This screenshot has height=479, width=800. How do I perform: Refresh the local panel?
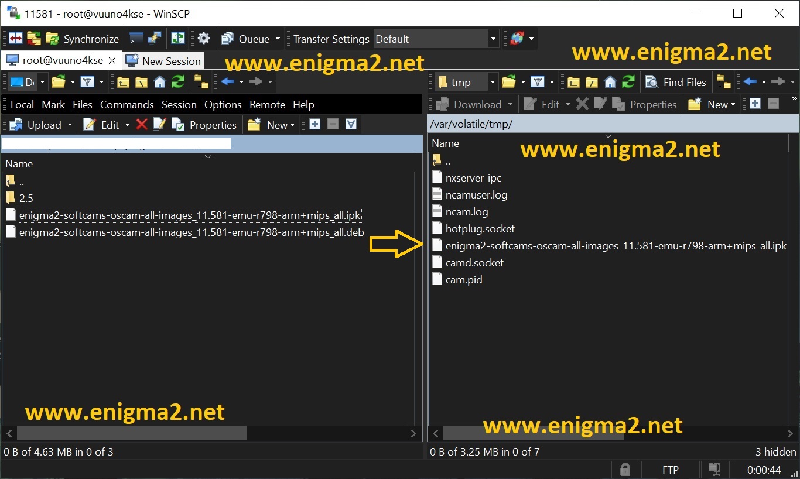[178, 82]
